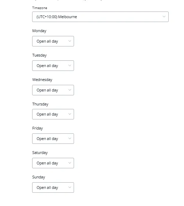This screenshot has height=206, width=184.
Task: Expand Thursday's Open all day selector
Action: pos(53,114)
